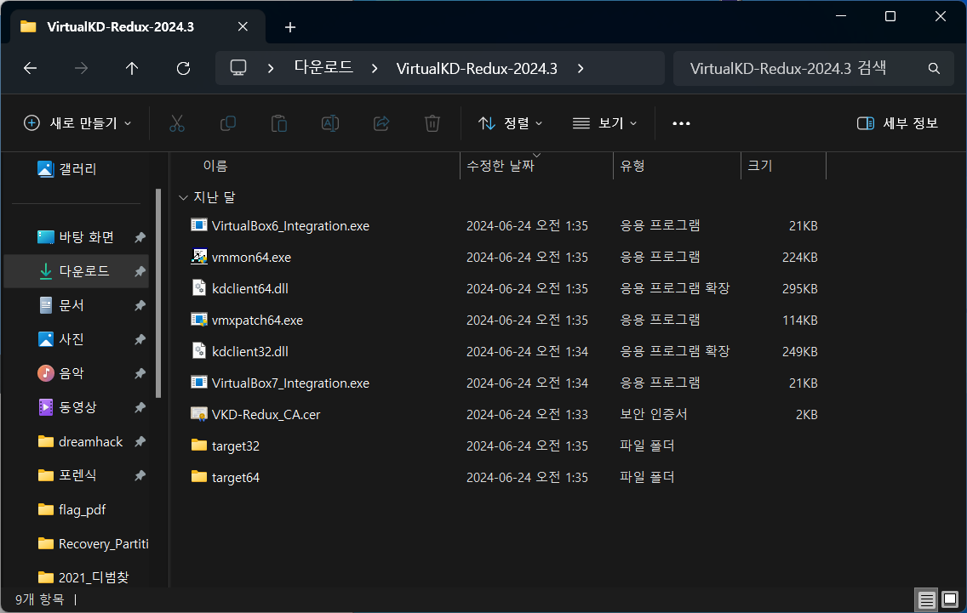Click the 224KB size of vmmon64.exe
967x613 pixels.
click(799, 258)
